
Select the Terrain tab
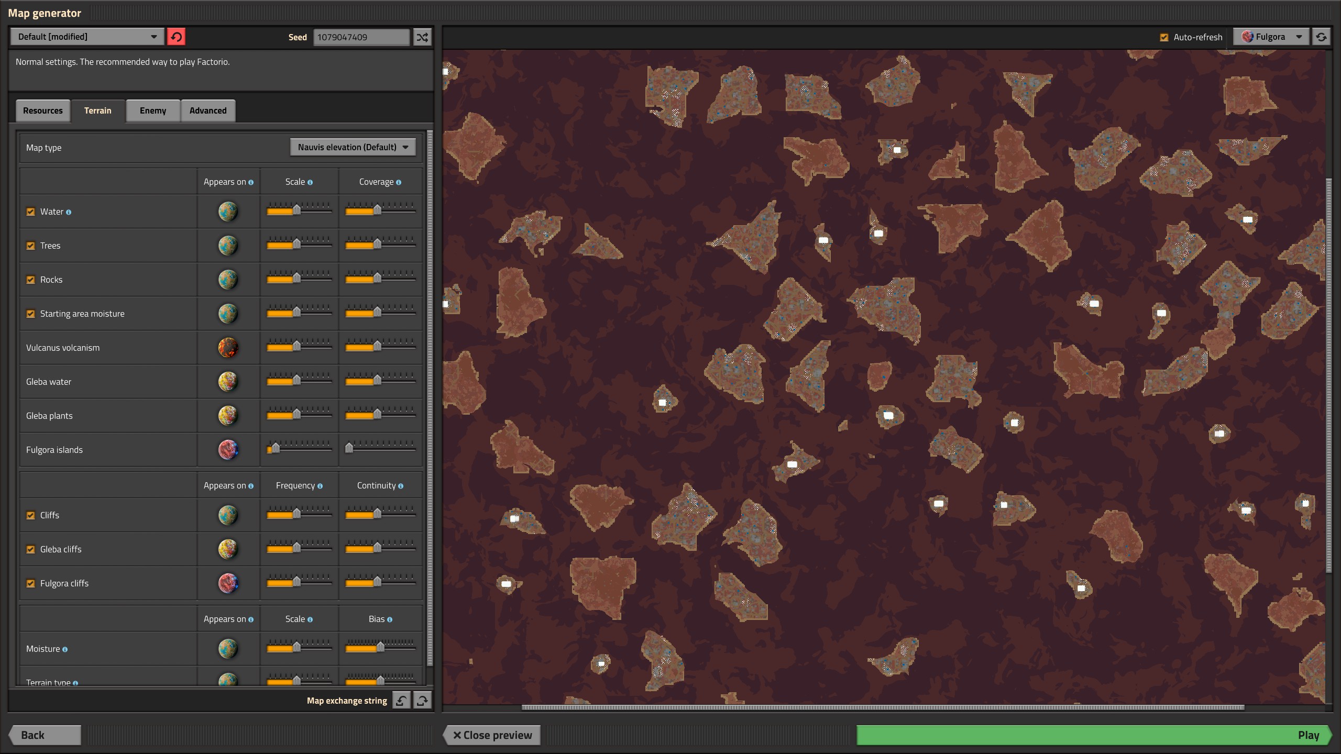tap(98, 110)
